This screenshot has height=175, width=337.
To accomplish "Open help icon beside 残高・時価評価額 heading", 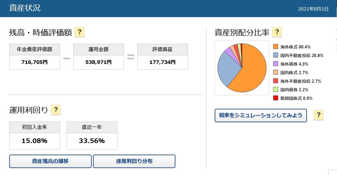I will 79,32.
